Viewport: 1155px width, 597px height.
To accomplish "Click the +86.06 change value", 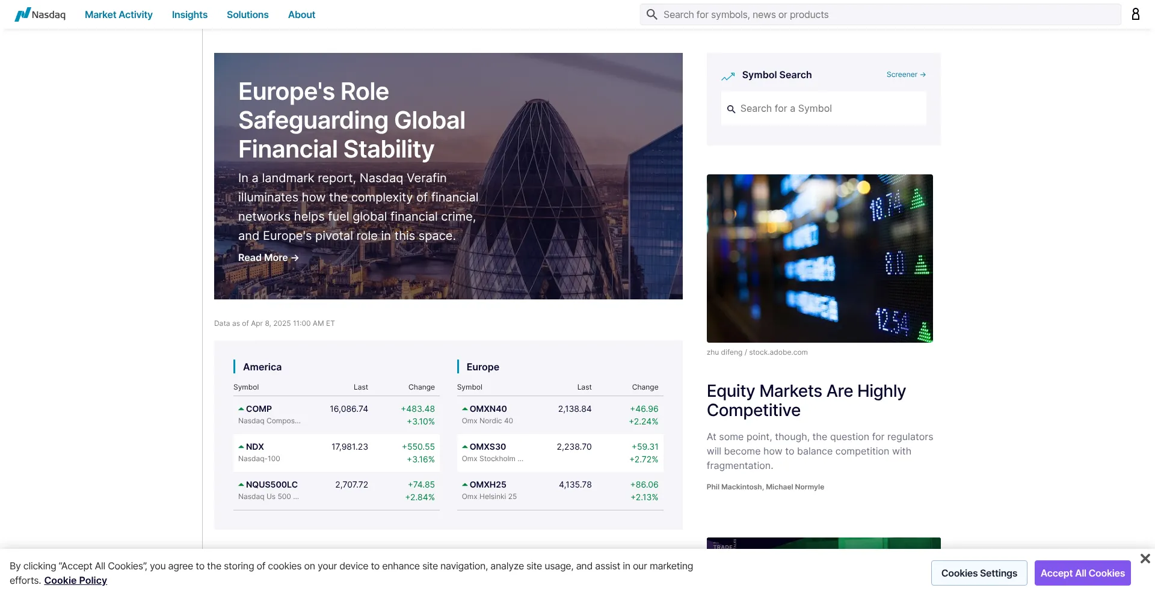I will click(x=644, y=485).
